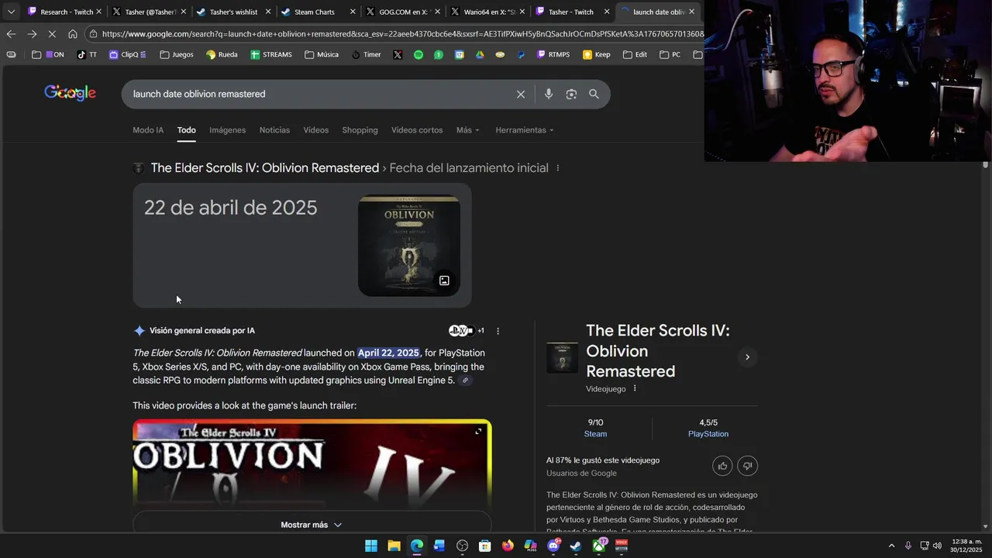Open the Música bookmarks folder
This screenshot has width=992, height=558.
point(322,54)
